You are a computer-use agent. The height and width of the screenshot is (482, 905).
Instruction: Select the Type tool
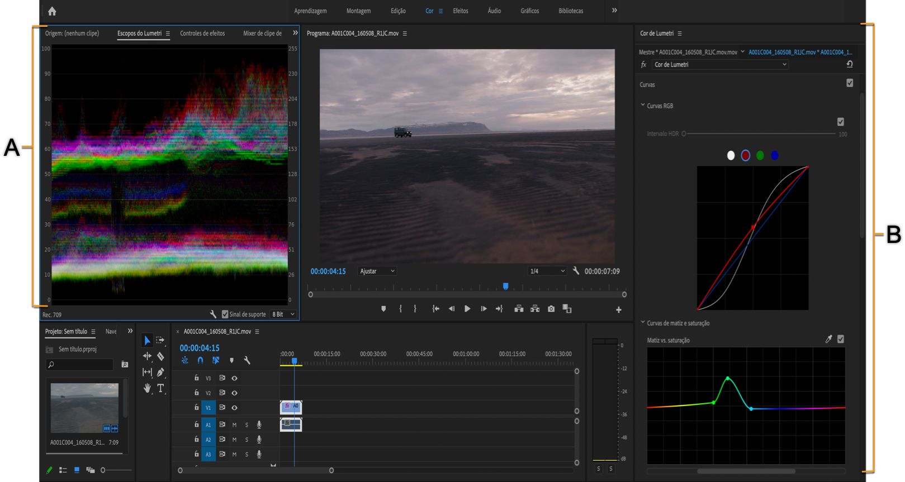click(x=160, y=388)
